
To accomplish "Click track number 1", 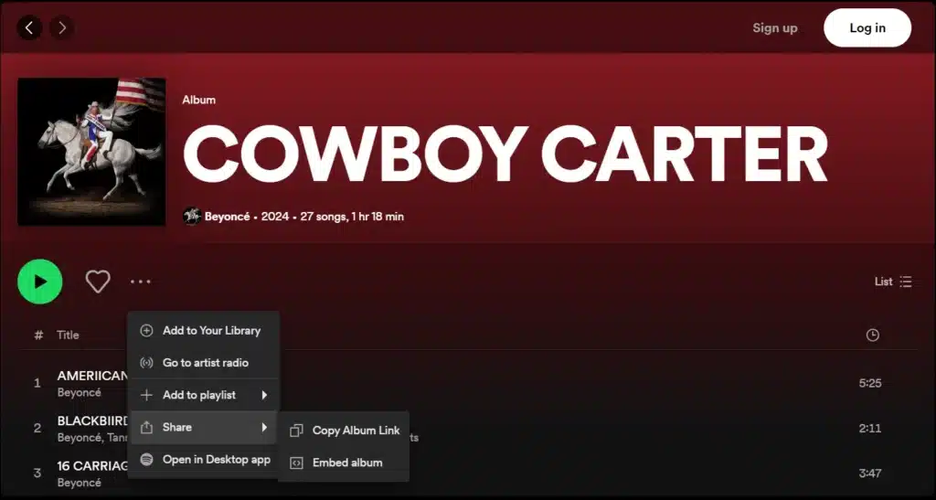I will tap(37, 383).
